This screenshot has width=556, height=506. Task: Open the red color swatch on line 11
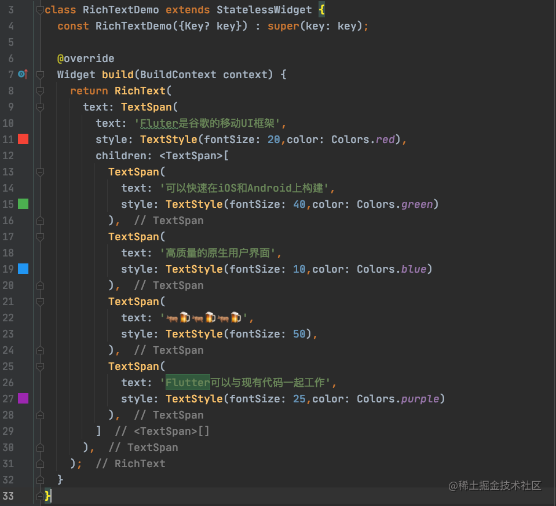coord(23,139)
